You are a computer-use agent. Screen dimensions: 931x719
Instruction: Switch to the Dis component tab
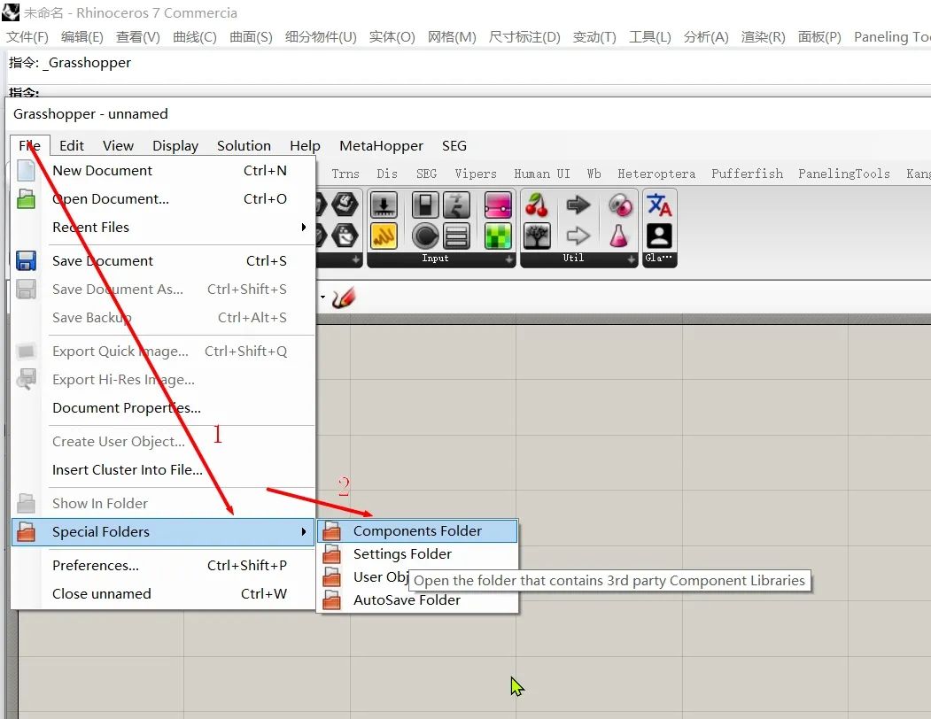[386, 174]
